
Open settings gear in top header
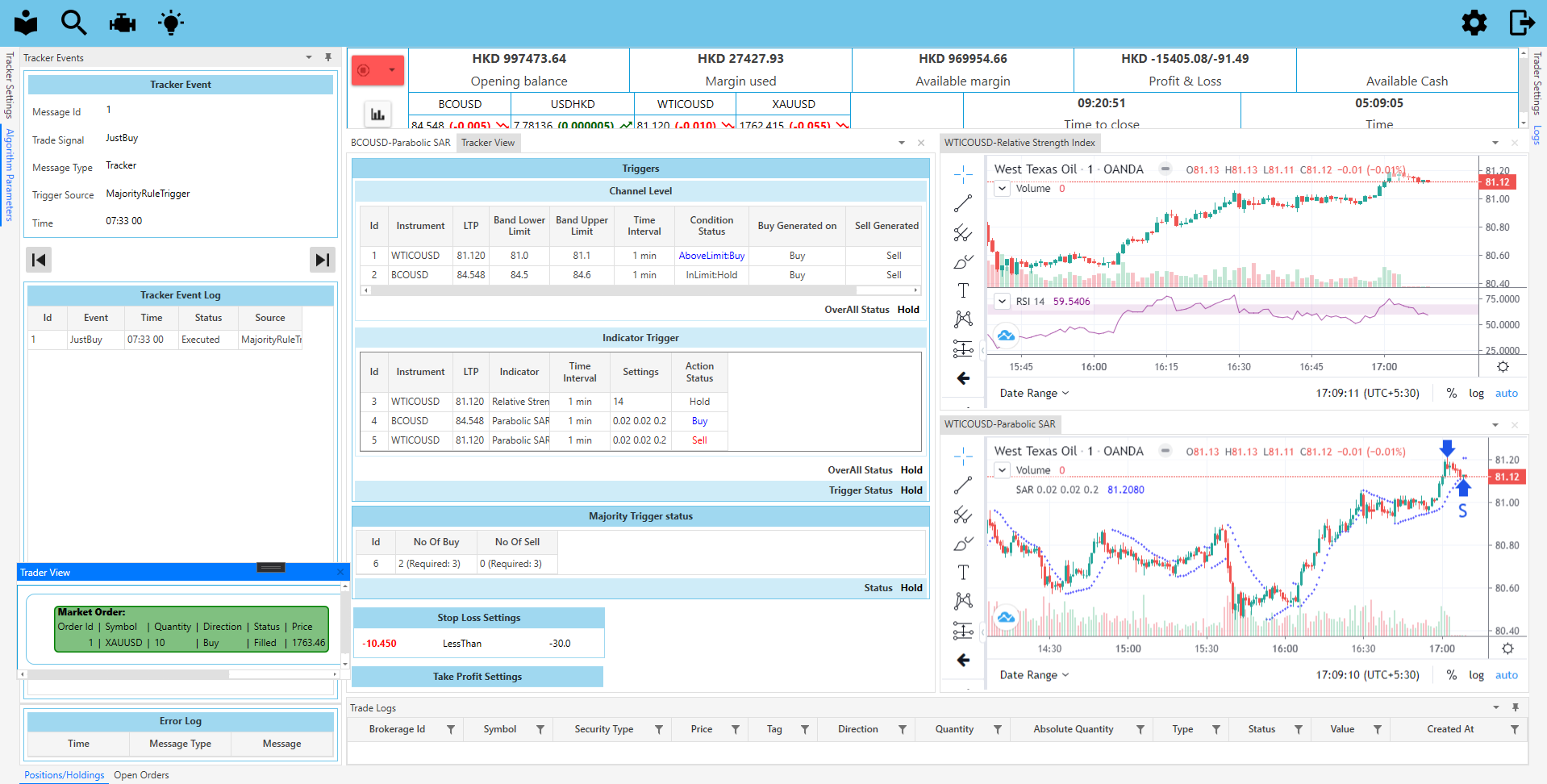tap(1474, 23)
